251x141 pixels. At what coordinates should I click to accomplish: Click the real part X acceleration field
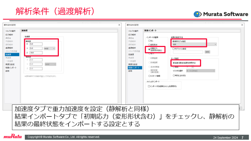pos(36,44)
